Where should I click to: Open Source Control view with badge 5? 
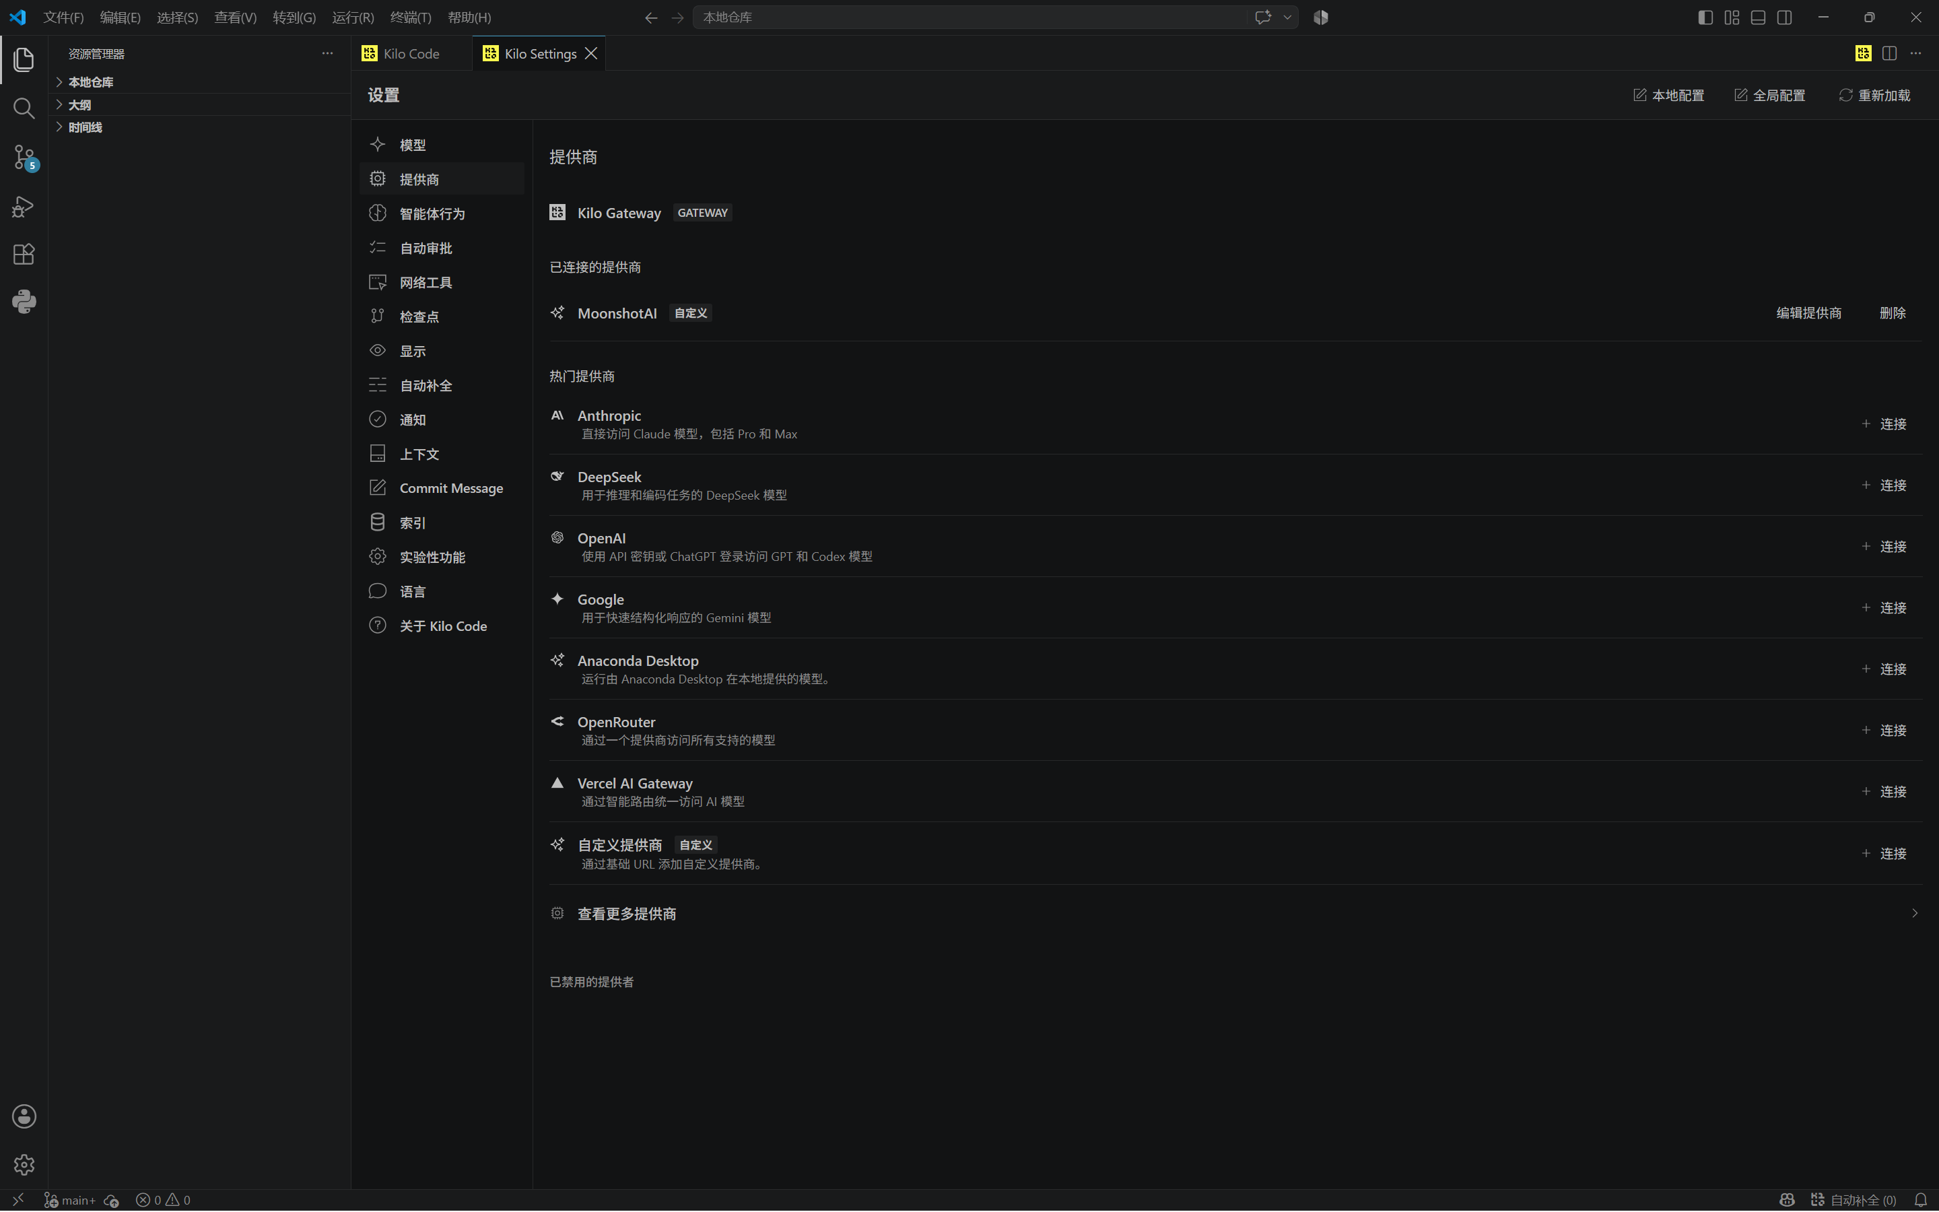tap(24, 157)
